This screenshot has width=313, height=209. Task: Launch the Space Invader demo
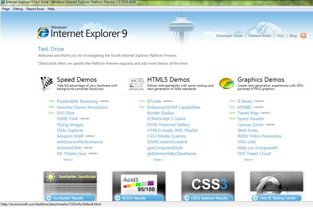click(x=251, y=118)
